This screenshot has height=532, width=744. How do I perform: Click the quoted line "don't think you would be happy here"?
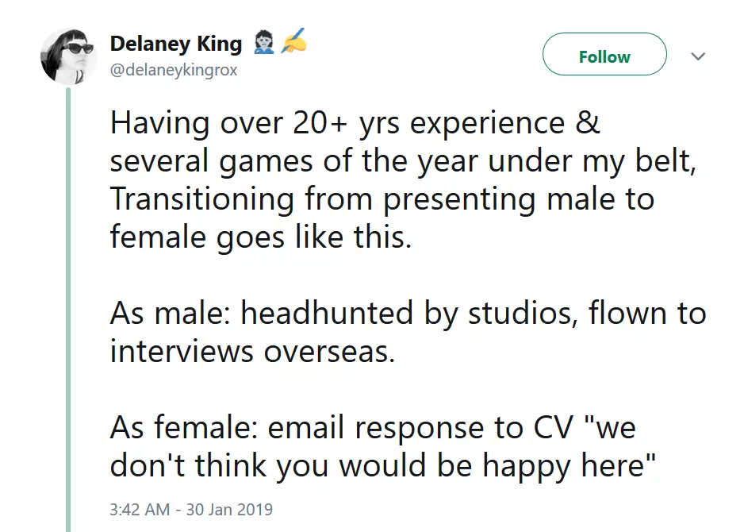[383, 466]
